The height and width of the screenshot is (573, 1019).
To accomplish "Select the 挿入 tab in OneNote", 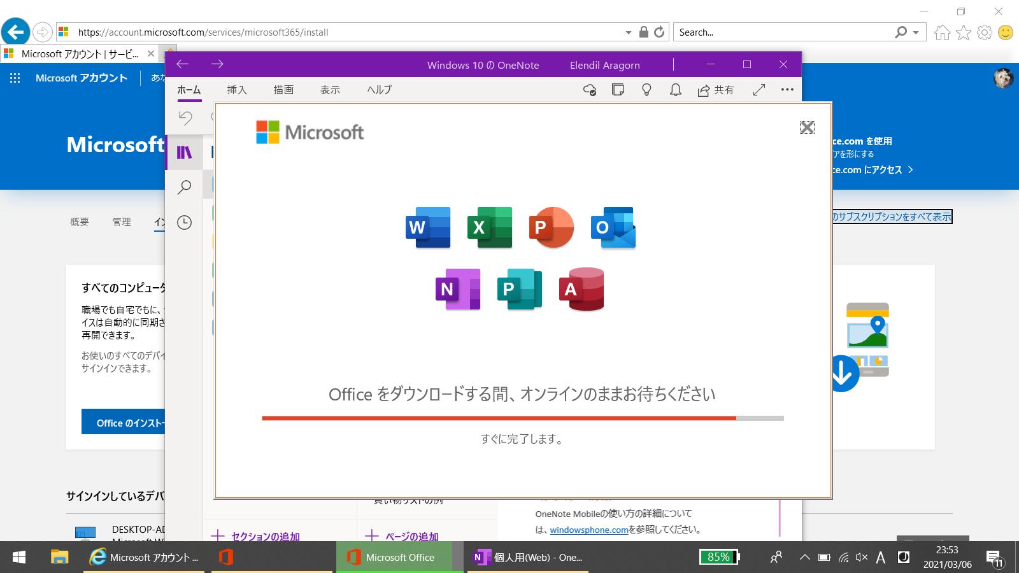I will tap(237, 90).
